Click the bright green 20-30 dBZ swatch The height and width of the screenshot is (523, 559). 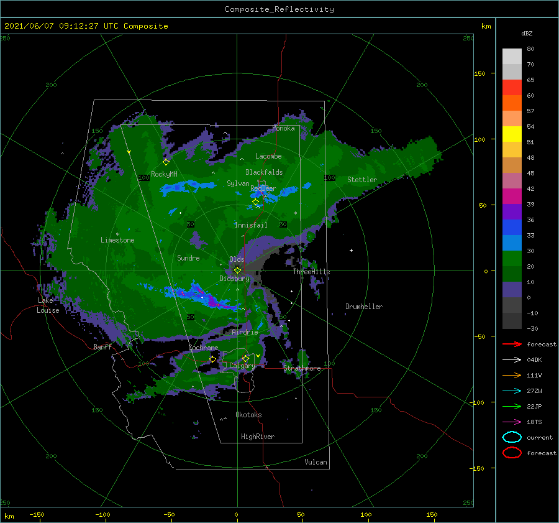[512, 259]
